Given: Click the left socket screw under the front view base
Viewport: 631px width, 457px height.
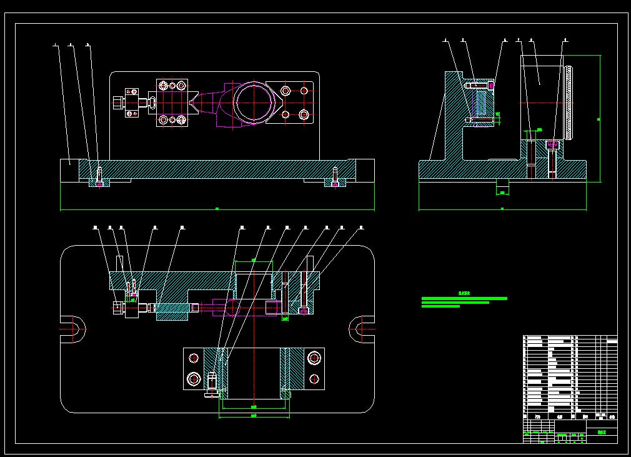Looking at the screenshot, I should [x=99, y=177].
